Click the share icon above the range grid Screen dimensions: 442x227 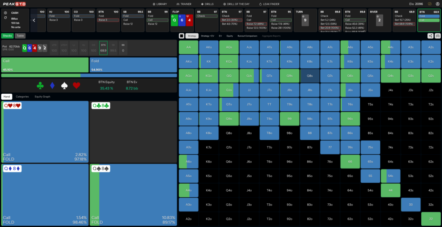click(x=430, y=36)
